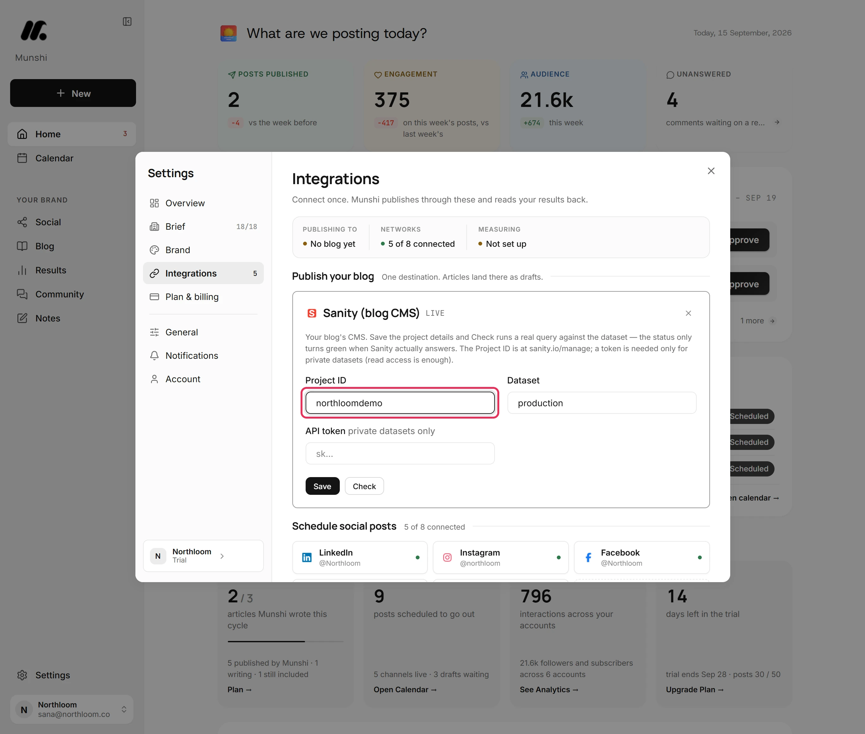This screenshot has width=865, height=734.
Task: Open the LinkedIn @Northloom integration card
Action: point(360,557)
